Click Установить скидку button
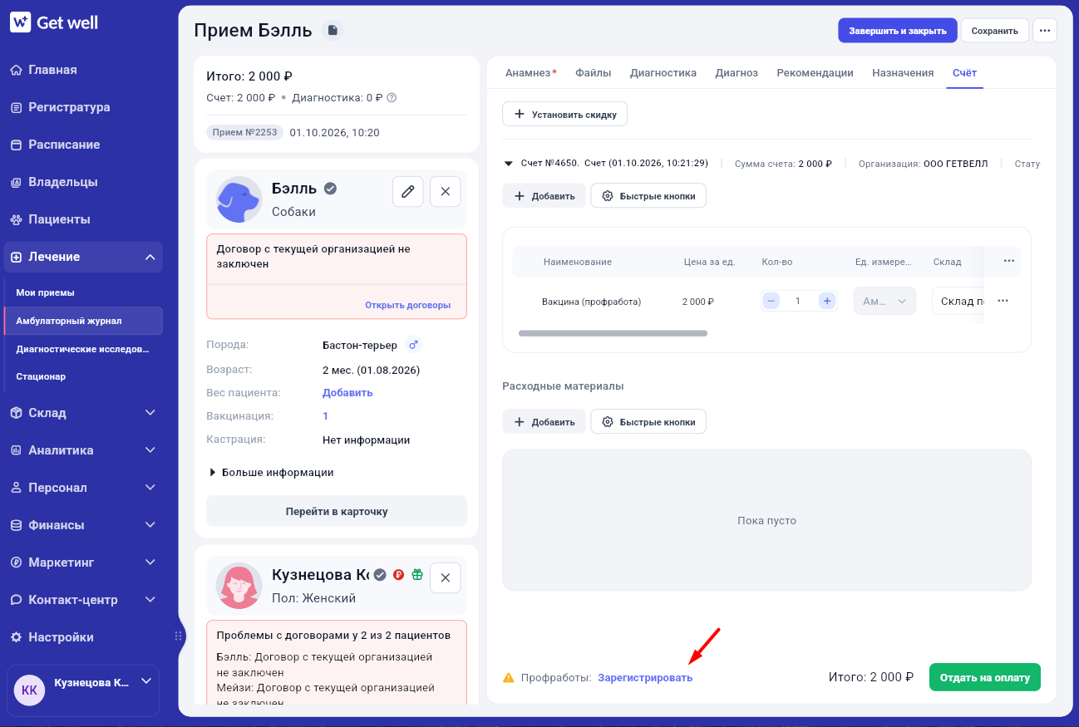Viewport: 1079px width, 727px height. [x=564, y=114]
